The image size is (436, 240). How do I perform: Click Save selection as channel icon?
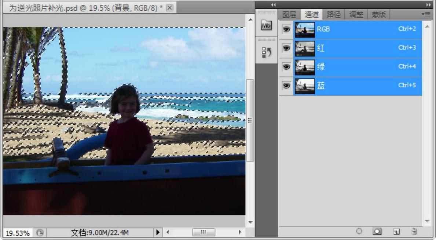pos(377,232)
